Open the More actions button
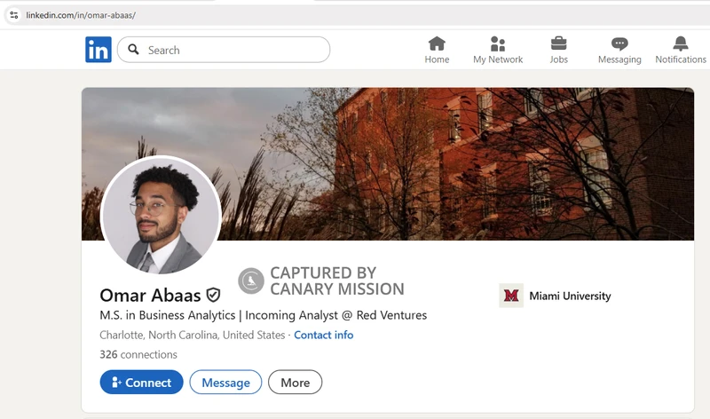The width and height of the screenshot is (710, 419). pos(296,383)
